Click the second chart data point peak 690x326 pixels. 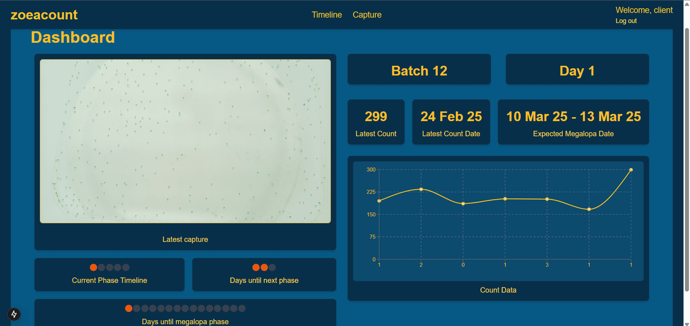(421, 189)
